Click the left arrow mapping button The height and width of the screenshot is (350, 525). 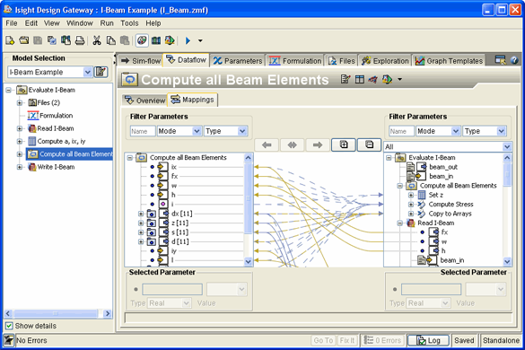[x=267, y=144]
